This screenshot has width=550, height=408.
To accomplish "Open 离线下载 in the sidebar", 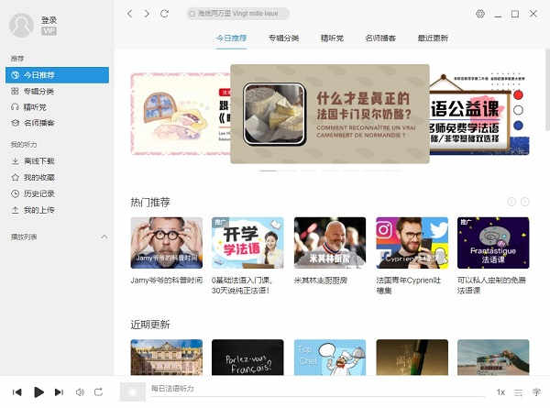I will point(38,161).
